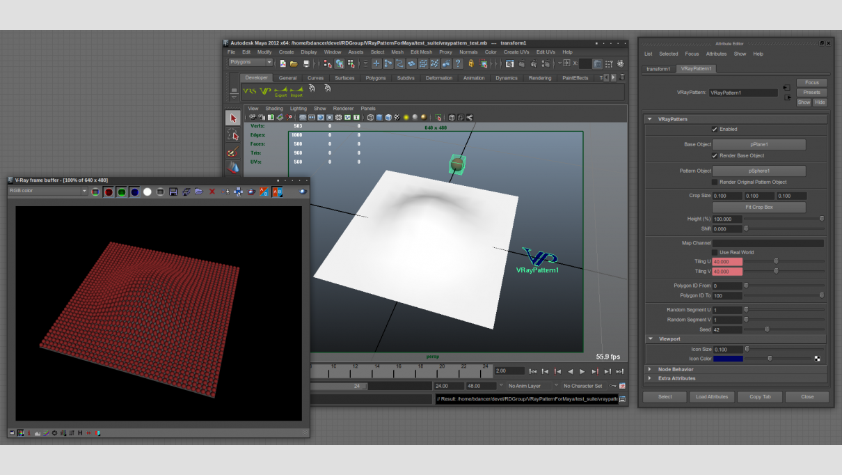Toggle Render Base Object checkbox
Screen dimensions: 842x475
(x=715, y=155)
